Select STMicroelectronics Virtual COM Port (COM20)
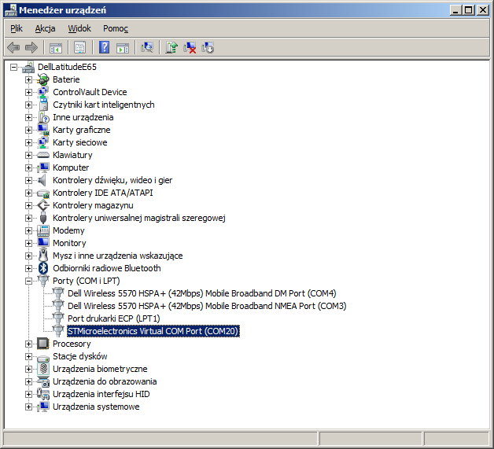The image size is (494, 449). point(153,331)
